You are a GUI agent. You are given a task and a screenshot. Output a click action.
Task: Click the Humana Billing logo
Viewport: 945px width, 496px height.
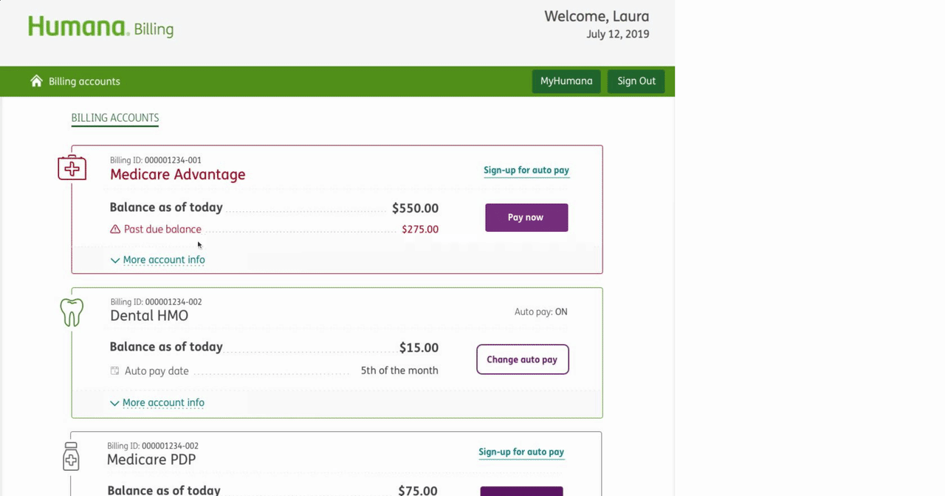(x=101, y=27)
